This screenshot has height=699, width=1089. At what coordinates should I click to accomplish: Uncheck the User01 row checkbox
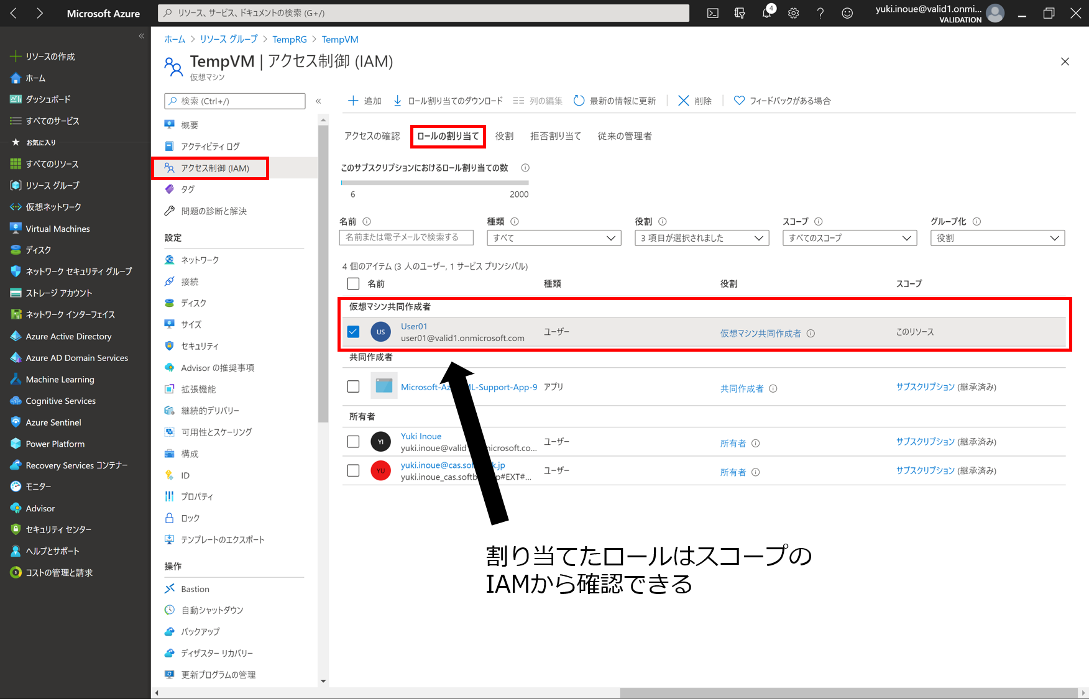point(353,332)
